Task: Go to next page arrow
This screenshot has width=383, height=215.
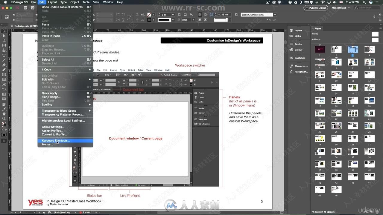Action: point(39,213)
